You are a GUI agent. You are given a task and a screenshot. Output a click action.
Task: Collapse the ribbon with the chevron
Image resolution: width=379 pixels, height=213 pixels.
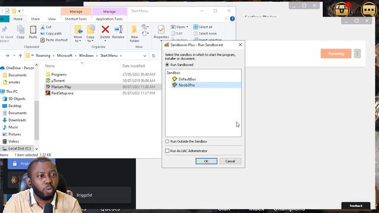(226, 18)
